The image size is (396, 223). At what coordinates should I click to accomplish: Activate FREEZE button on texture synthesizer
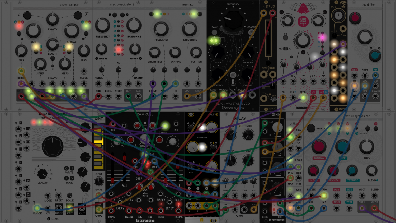pos(311,128)
